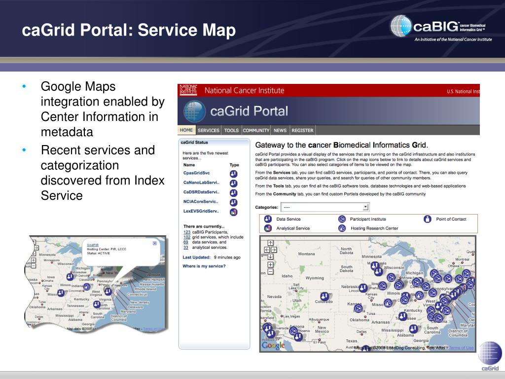The width and height of the screenshot is (505, 379).
Task: Select the Missouri participant marker on large map
Action: 388,303
